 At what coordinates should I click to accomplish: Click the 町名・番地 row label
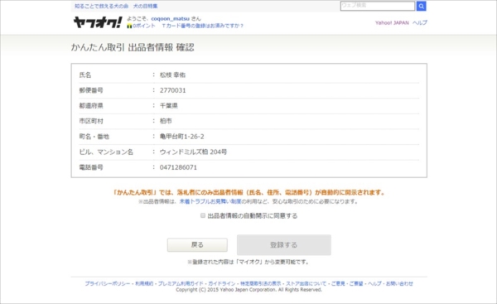point(94,137)
